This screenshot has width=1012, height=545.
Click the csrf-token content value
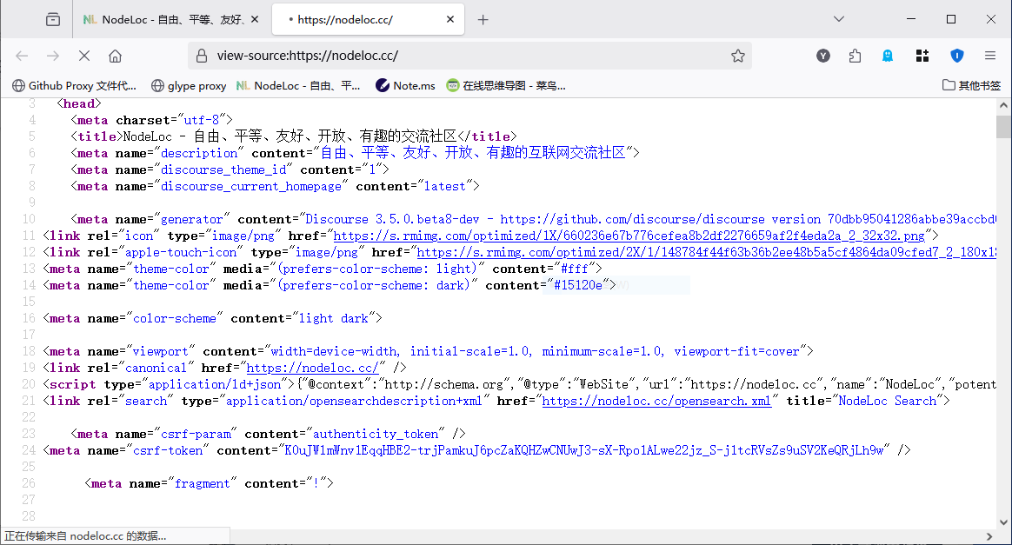(584, 451)
